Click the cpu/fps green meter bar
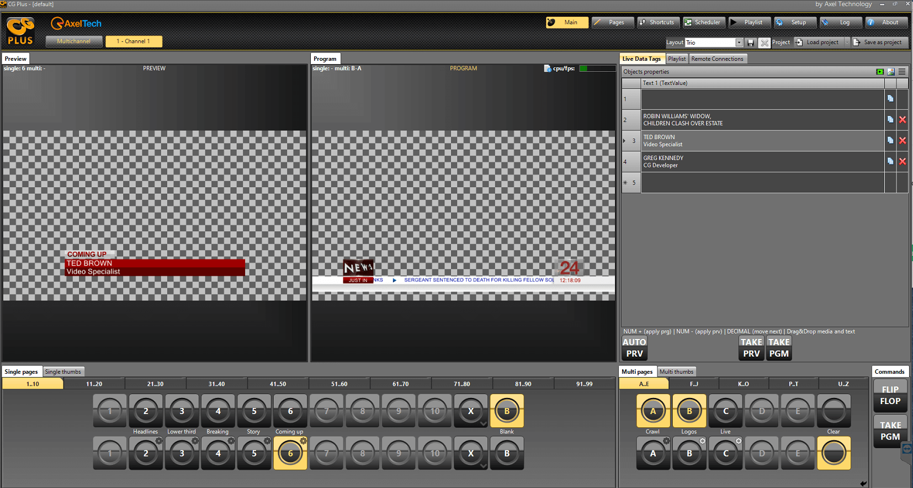Screen dimensions: 913x488 click(x=597, y=68)
